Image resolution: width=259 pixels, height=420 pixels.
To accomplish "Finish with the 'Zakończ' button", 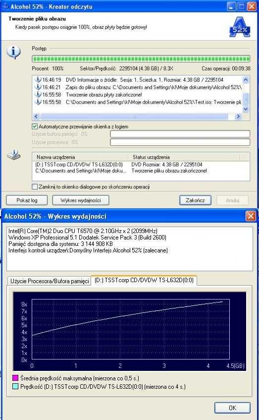I will [x=195, y=200].
